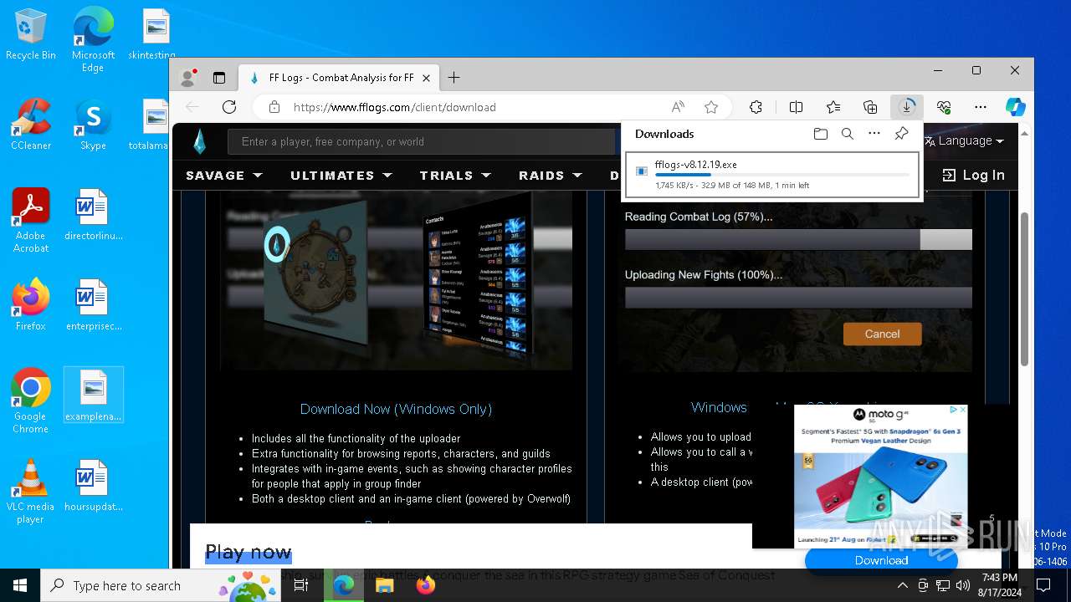
Task: Click the blue Download button
Action: [881, 560]
